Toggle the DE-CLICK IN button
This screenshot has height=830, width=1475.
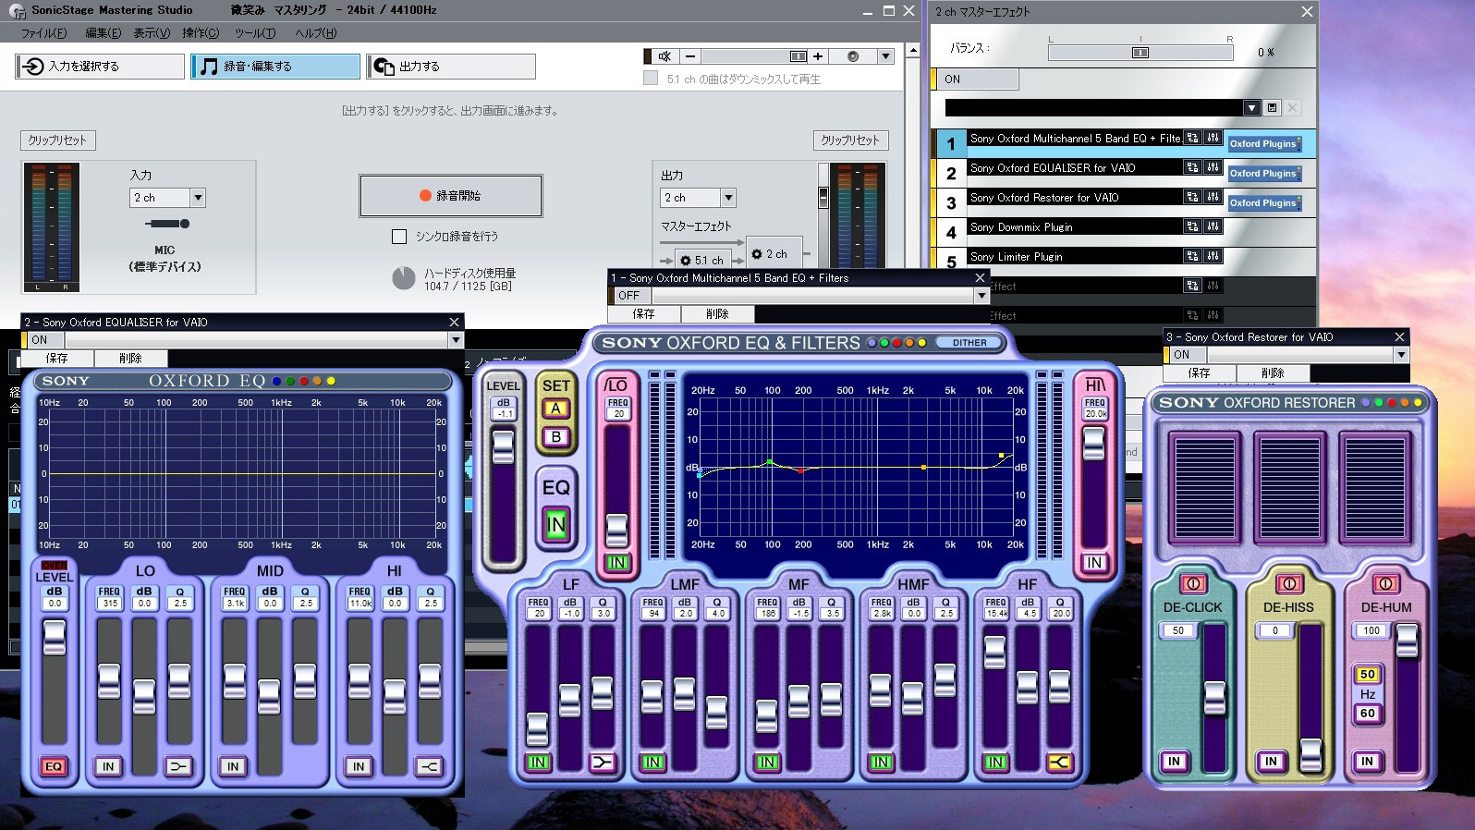[x=1174, y=762]
